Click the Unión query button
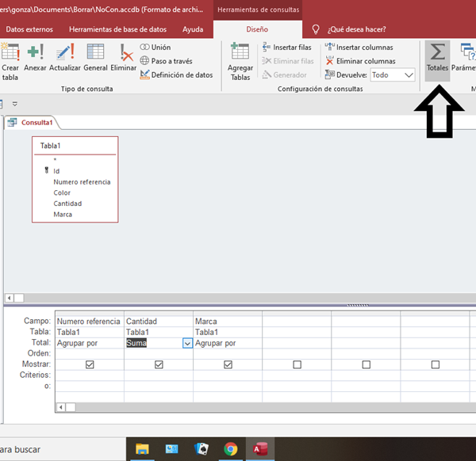The image size is (476, 461). 155,48
